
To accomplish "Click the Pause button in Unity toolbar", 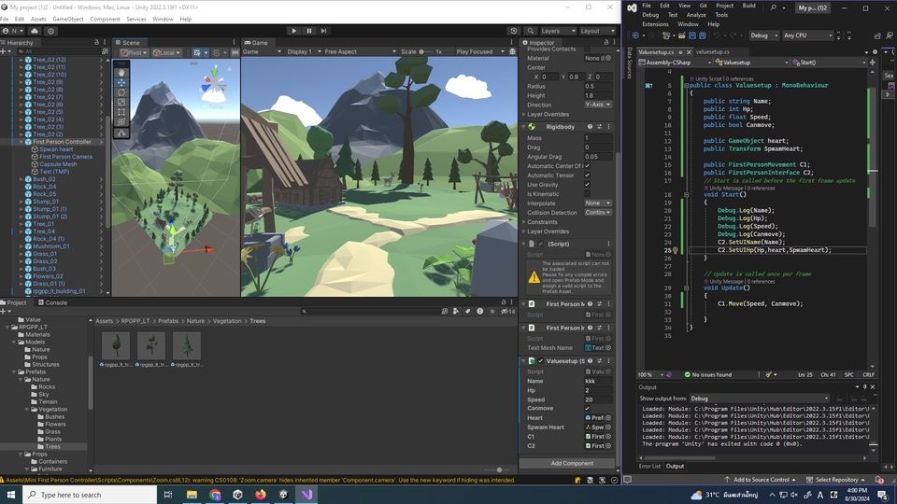I will (x=309, y=31).
